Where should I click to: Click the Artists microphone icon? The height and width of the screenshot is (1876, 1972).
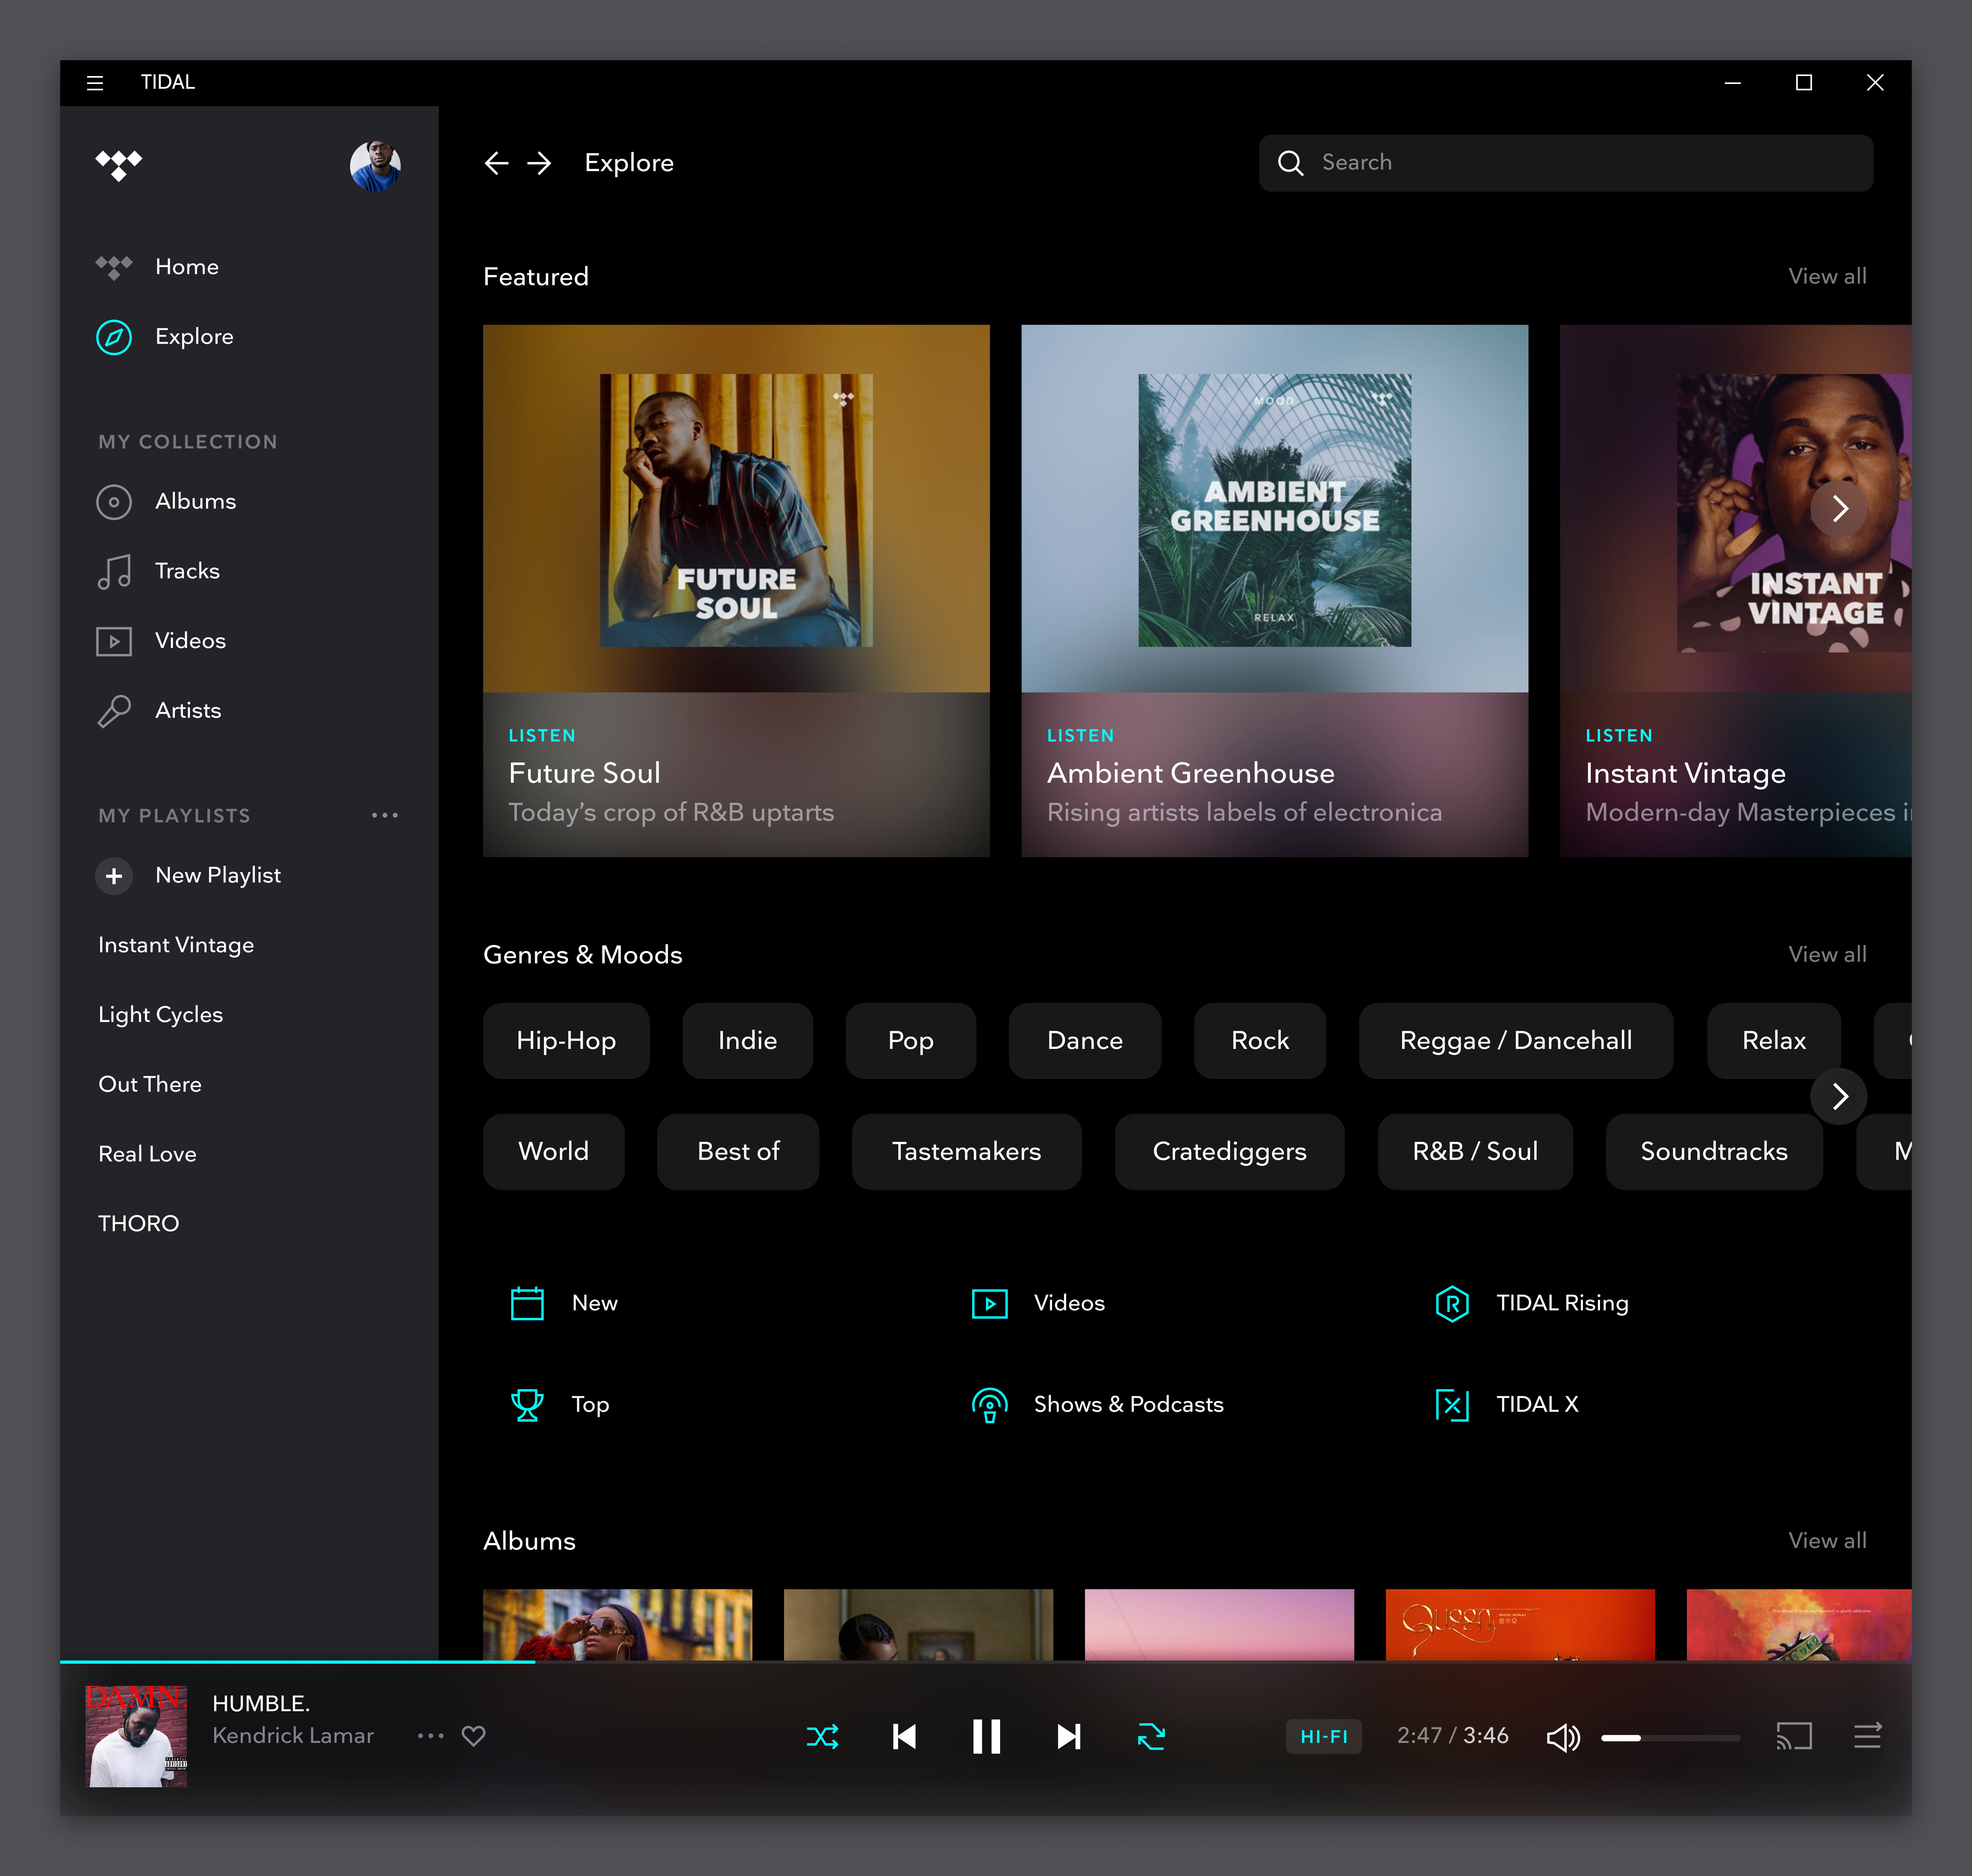[x=114, y=710]
